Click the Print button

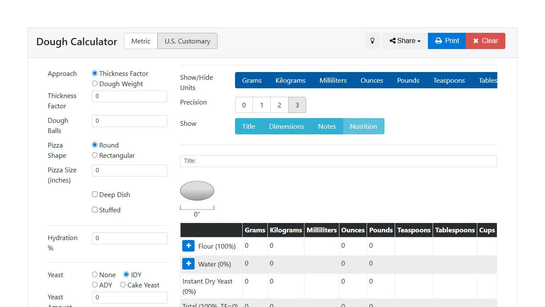[x=447, y=41]
